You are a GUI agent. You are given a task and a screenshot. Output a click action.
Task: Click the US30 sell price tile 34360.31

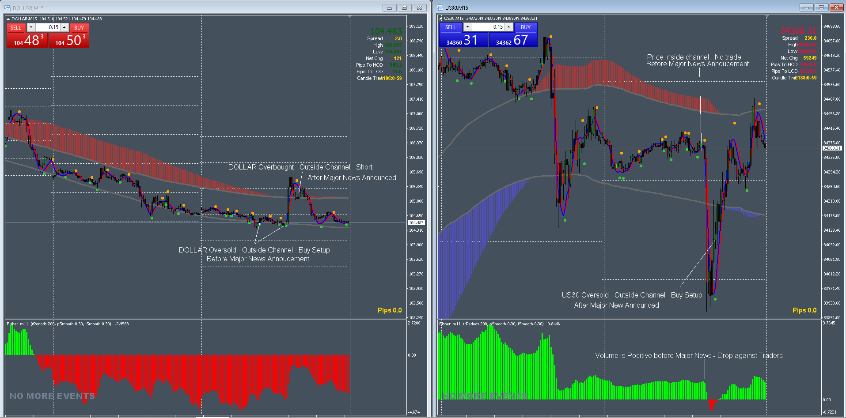coord(463,40)
